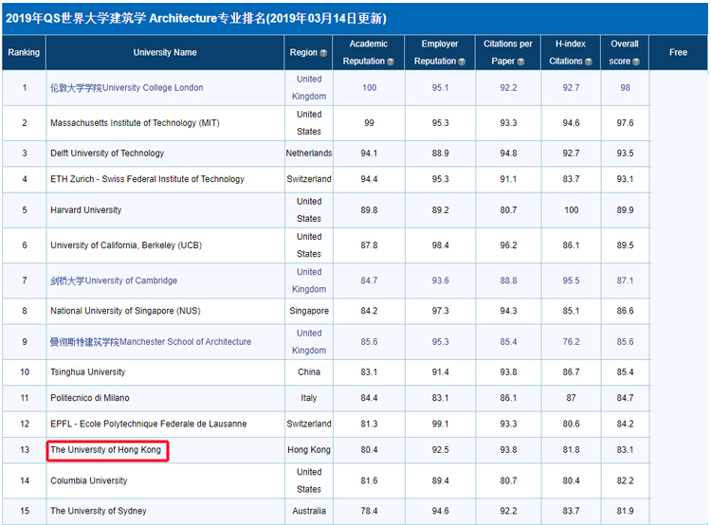The image size is (711, 525).
Task: Click Italy region cell
Action: [309, 398]
